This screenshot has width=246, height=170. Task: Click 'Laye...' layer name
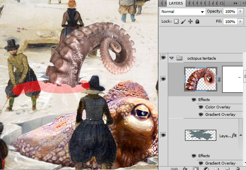[x=225, y=136]
